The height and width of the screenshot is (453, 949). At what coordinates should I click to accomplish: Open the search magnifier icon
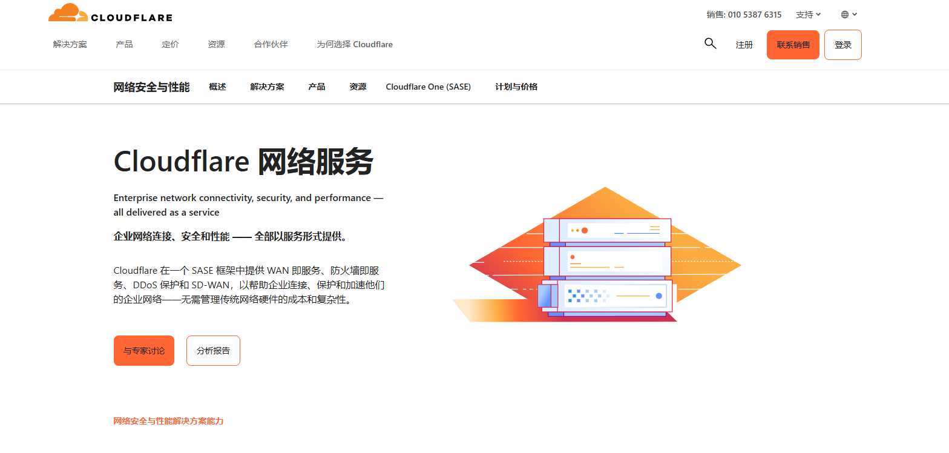pyautogui.click(x=711, y=44)
